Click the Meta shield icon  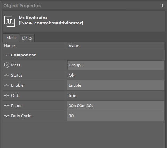click(7, 65)
